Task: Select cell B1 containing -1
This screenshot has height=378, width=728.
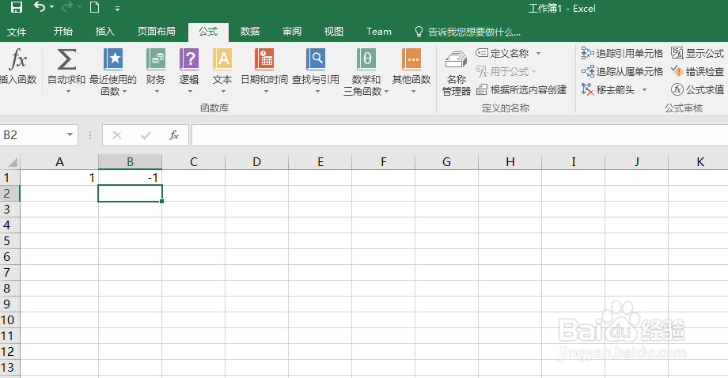Action: [x=130, y=178]
